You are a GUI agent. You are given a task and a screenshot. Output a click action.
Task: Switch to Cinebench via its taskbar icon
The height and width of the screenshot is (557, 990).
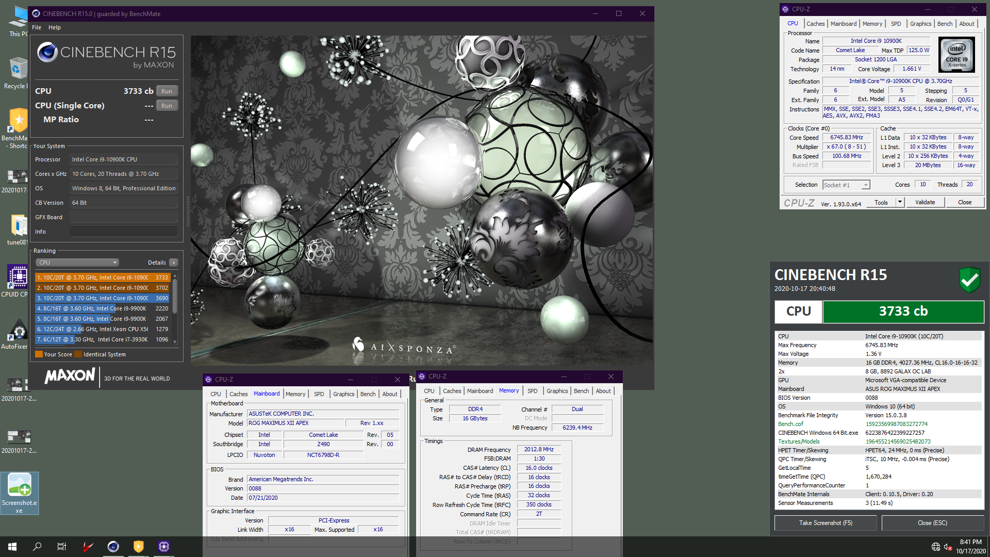pos(113,546)
